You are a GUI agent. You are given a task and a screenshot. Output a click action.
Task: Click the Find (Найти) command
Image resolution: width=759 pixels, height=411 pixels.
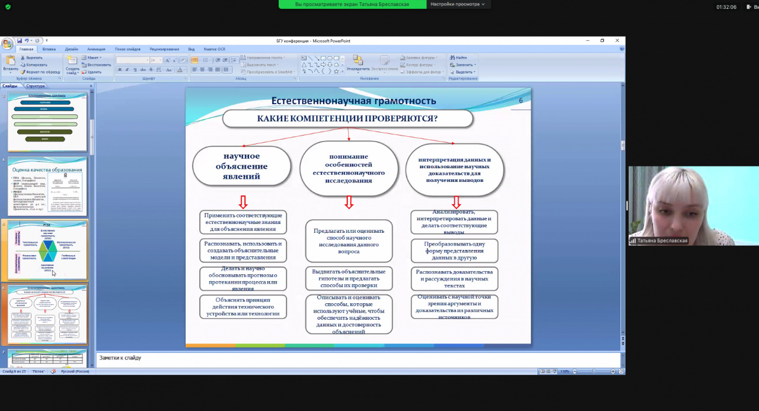(461, 57)
